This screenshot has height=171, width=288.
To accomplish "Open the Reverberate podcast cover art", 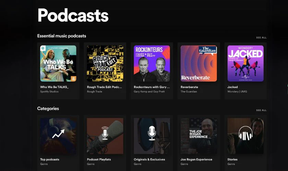I will click(x=199, y=63).
